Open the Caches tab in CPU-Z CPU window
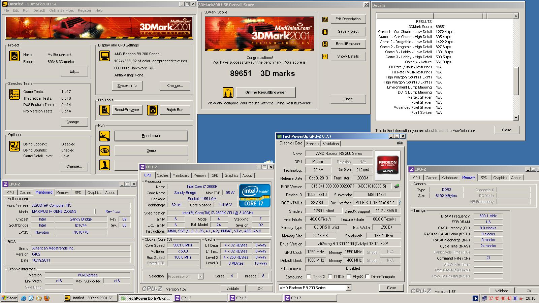The width and height of the screenshot is (539, 303). point(163,175)
